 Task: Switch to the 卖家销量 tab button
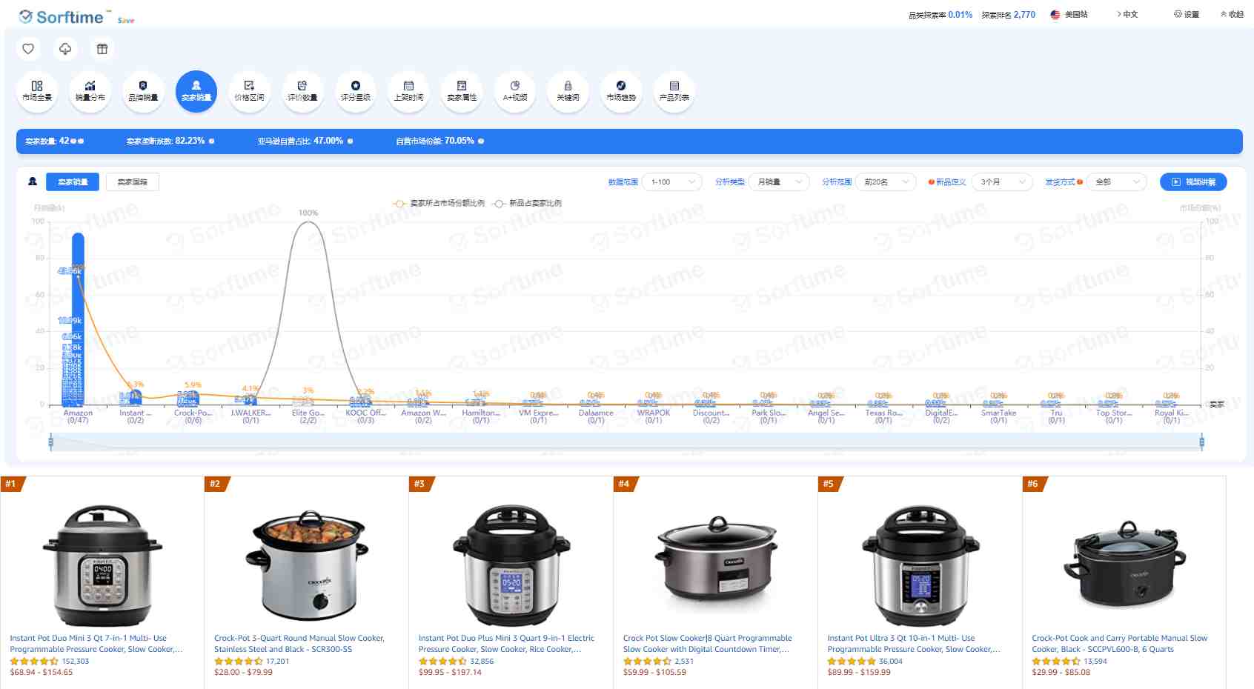(73, 182)
